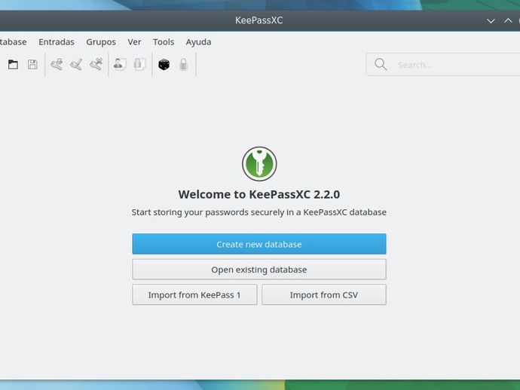Click the lock databases padlock icon
The image size is (520, 390).
[x=183, y=64]
